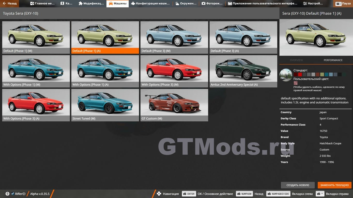Switch to the OVERVIEW tab
The image size is (353, 198).
(x=296, y=60)
